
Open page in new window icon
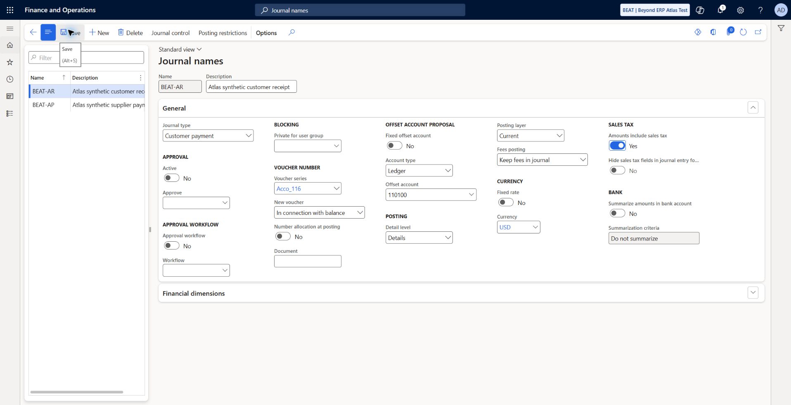(x=758, y=32)
